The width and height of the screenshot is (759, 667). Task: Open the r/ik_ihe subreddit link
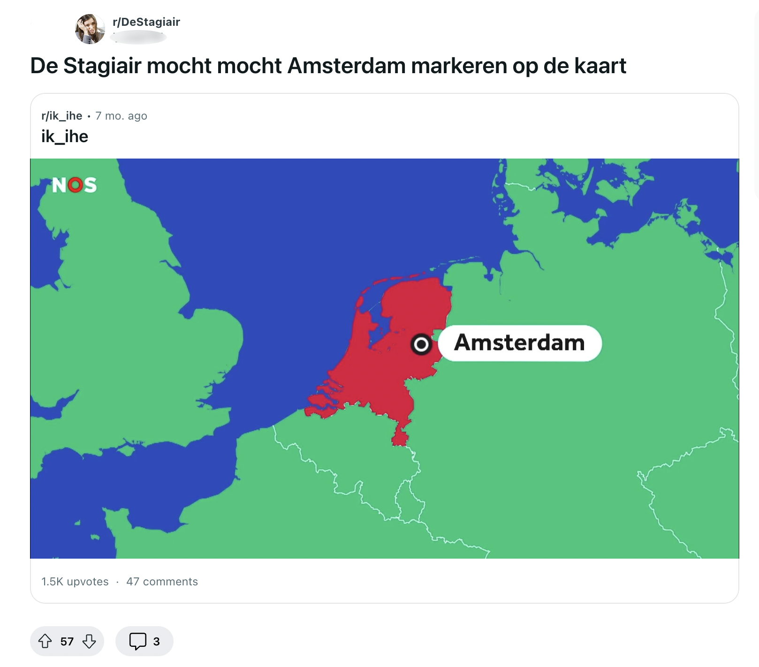[61, 115]
